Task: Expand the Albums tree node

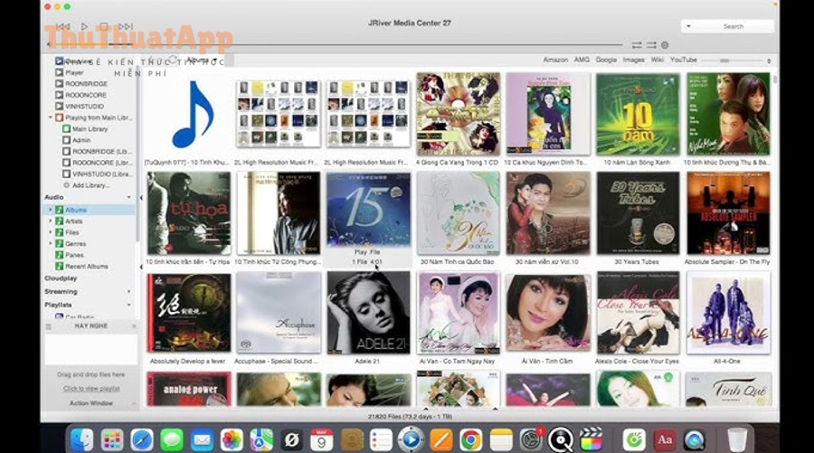Action: pos(51,210)
